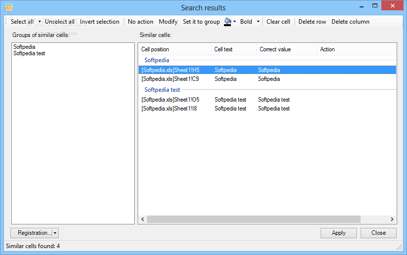
Task: Apply Bold formatting option
Action: point(246,22)
